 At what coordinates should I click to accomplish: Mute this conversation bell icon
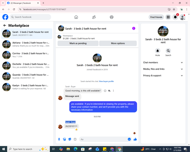click(158, 51)
